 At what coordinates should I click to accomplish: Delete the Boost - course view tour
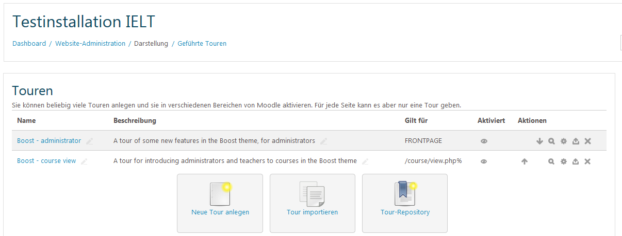pyautogui.click(x=587, y=161)
